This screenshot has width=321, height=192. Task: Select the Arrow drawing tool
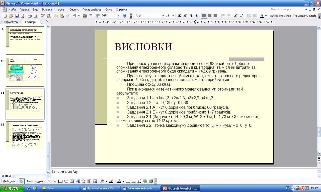coord(54,181)
